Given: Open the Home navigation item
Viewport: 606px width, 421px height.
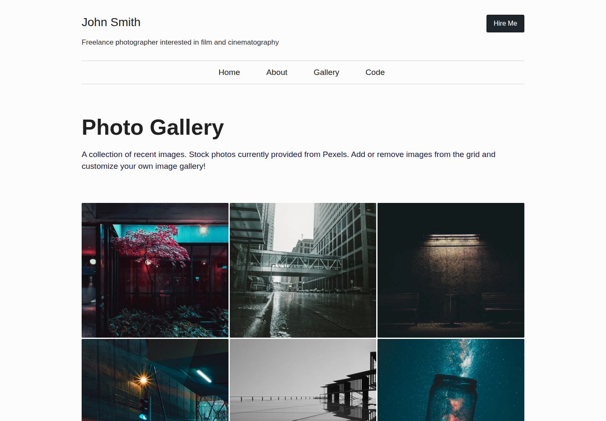Looking at the screenshot, I should pos(229,72).
